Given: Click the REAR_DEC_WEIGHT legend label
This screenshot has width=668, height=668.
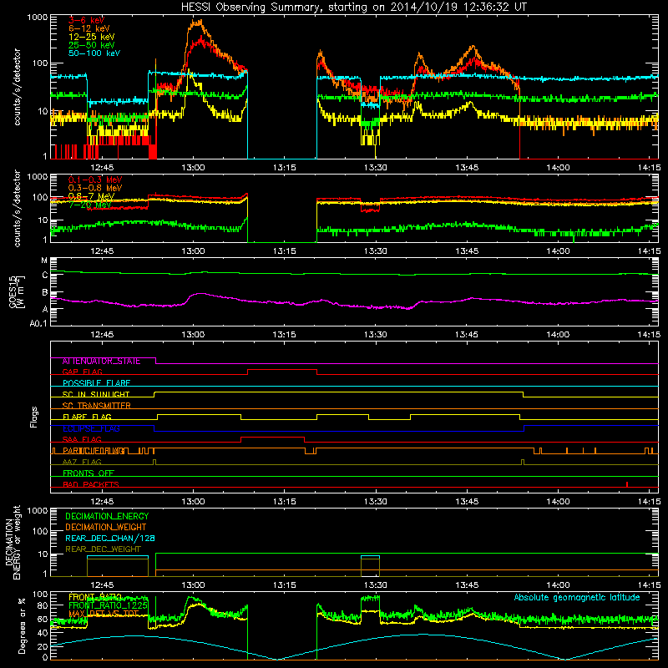Looking at the screenshot, I should pos(103,549).
